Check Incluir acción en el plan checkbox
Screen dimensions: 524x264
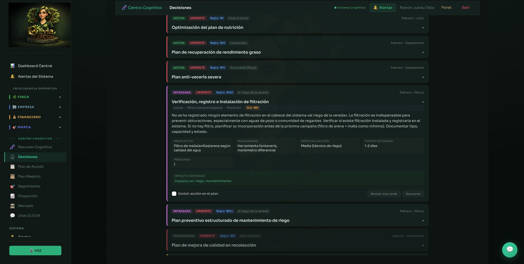pos(174,194)
